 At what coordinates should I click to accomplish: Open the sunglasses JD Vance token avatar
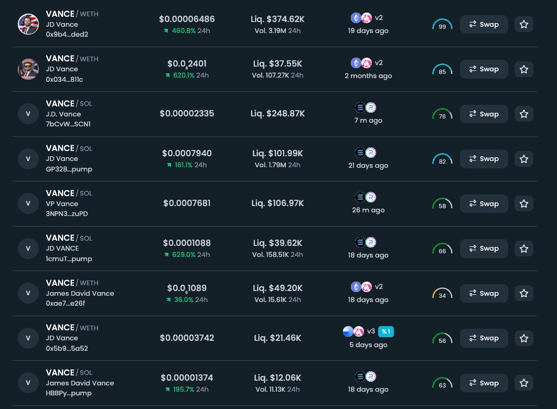pyautogui.click(x=28, y=69)
